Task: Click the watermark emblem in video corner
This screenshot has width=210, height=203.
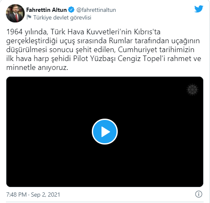Action: [x=192, y=89]
